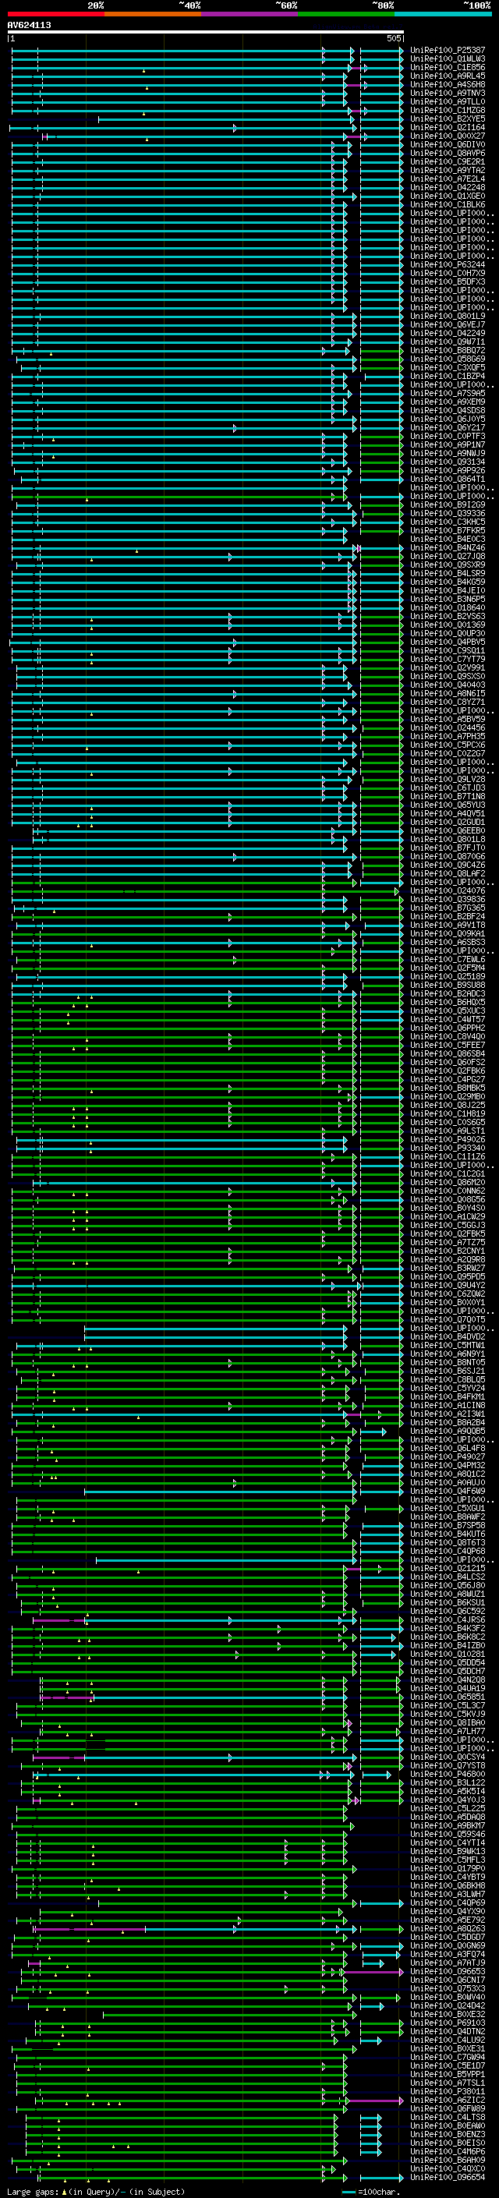Select hit UniRef100_Q6VEJ7
Screen dimensions: 499x2198
click(448, 324)
